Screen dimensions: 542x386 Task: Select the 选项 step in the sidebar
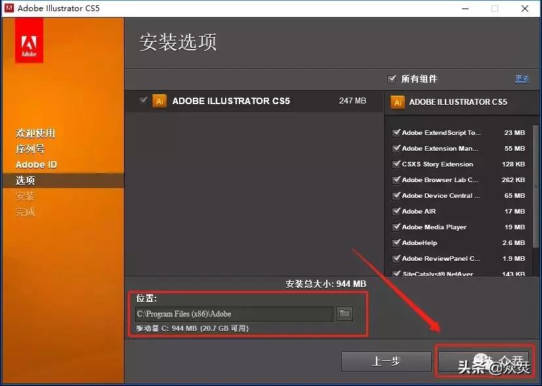[x=24, y=180]
